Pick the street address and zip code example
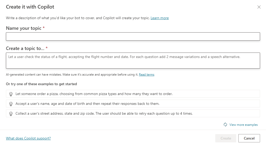 (104, 113)
